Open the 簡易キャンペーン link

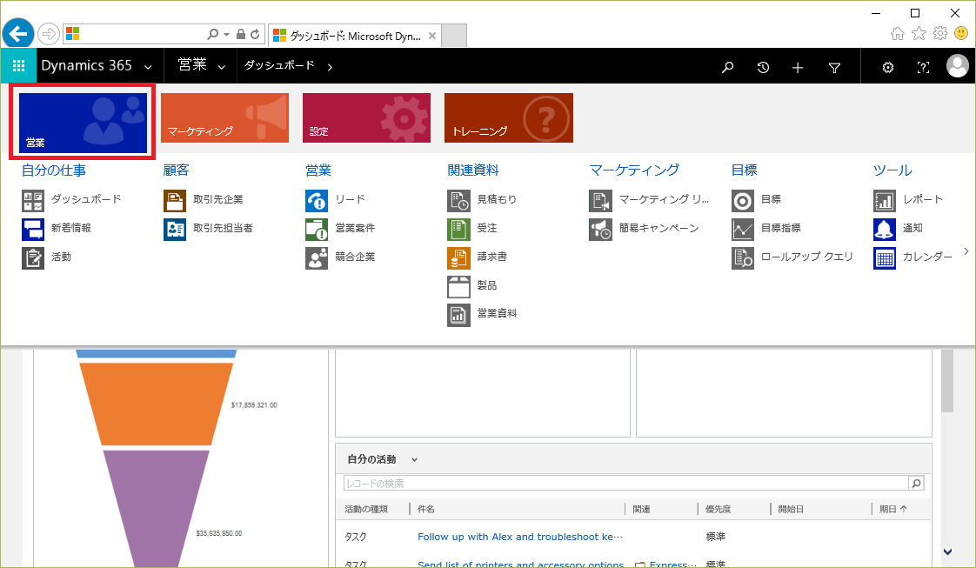click(658, 228)
